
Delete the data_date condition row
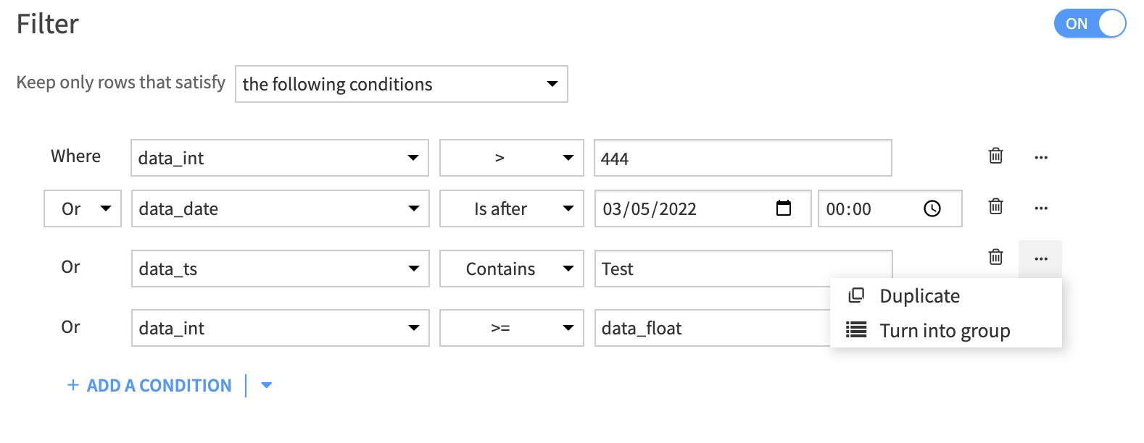pos(996,206)
